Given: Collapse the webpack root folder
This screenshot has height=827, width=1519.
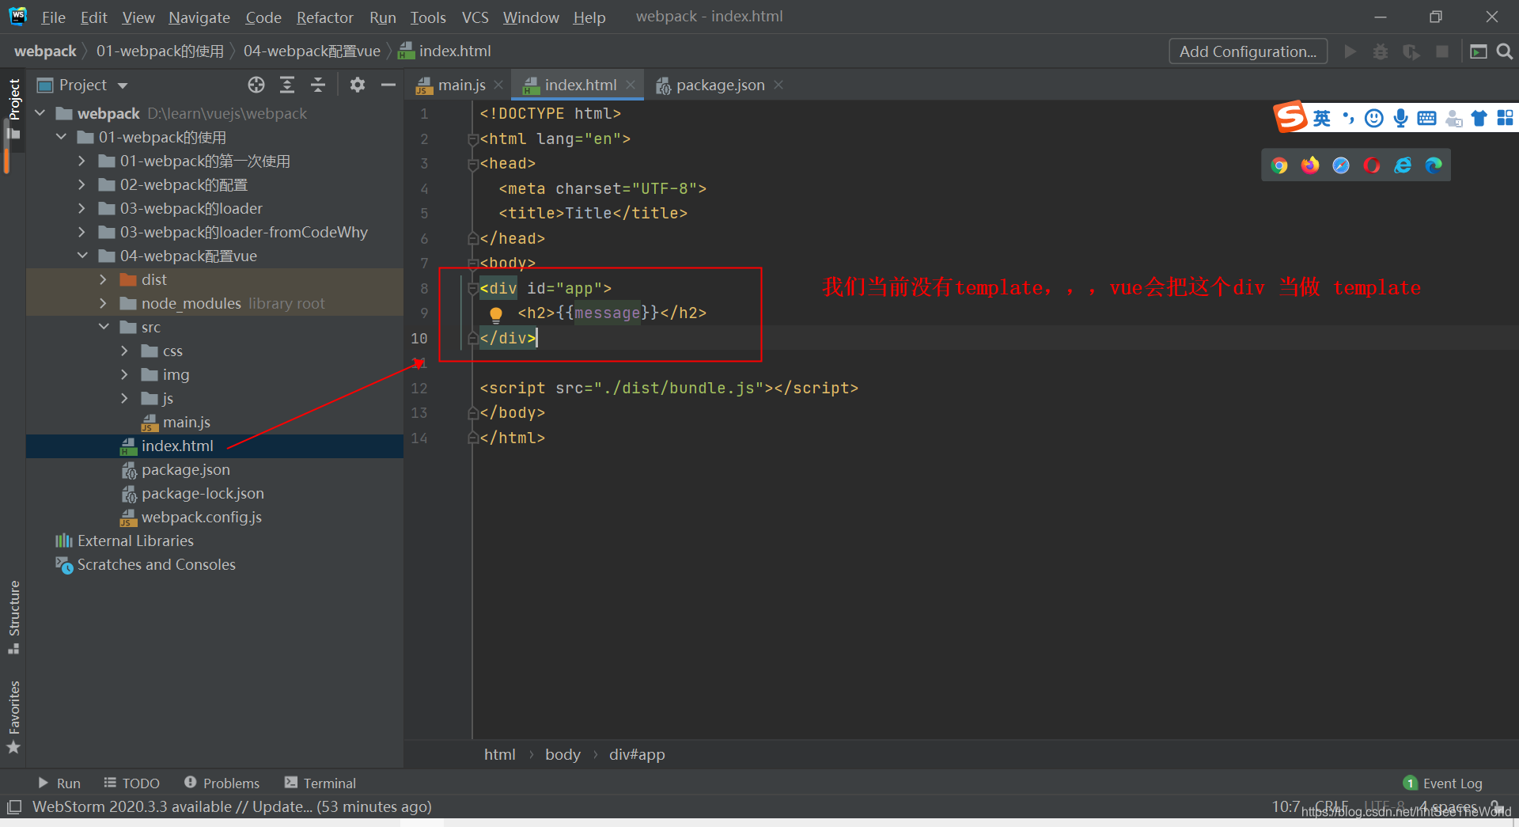Looking at the screenshot, I should click(x=40, y=113).
